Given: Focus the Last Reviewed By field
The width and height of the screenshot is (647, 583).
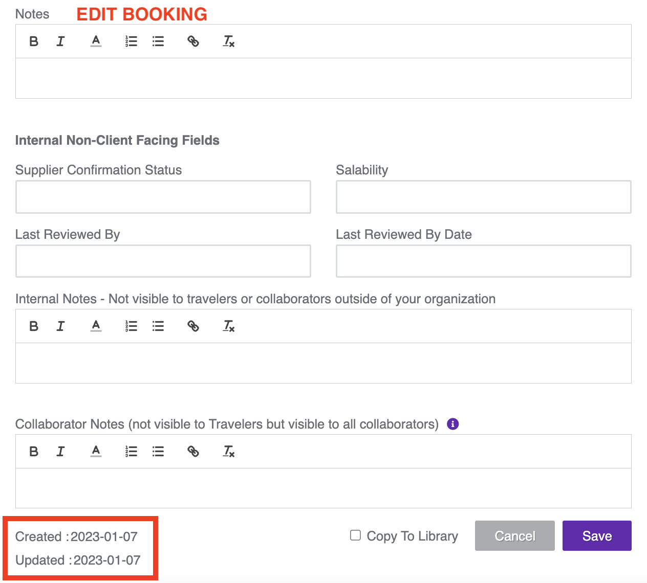Looking at the screenshot, I should (163, 261).
